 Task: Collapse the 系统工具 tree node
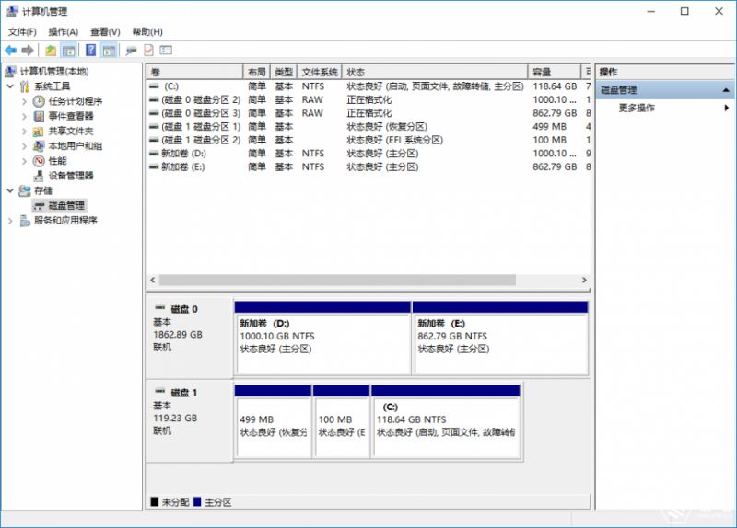tap(11, 86)
